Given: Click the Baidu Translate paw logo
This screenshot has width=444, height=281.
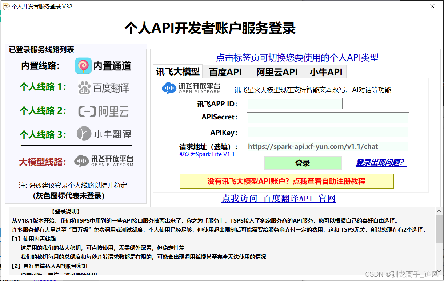Looking at the screenshot, I should (x=84, y=87).
